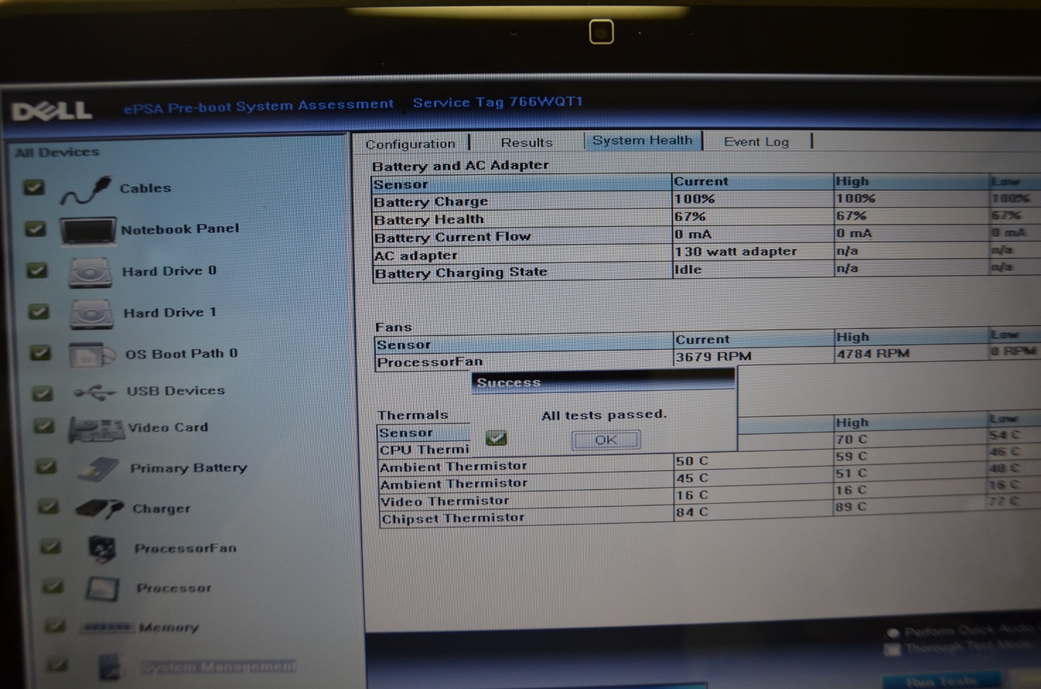Click the Memory module icon
1041x689 pixels.
(x=107, y=627)
